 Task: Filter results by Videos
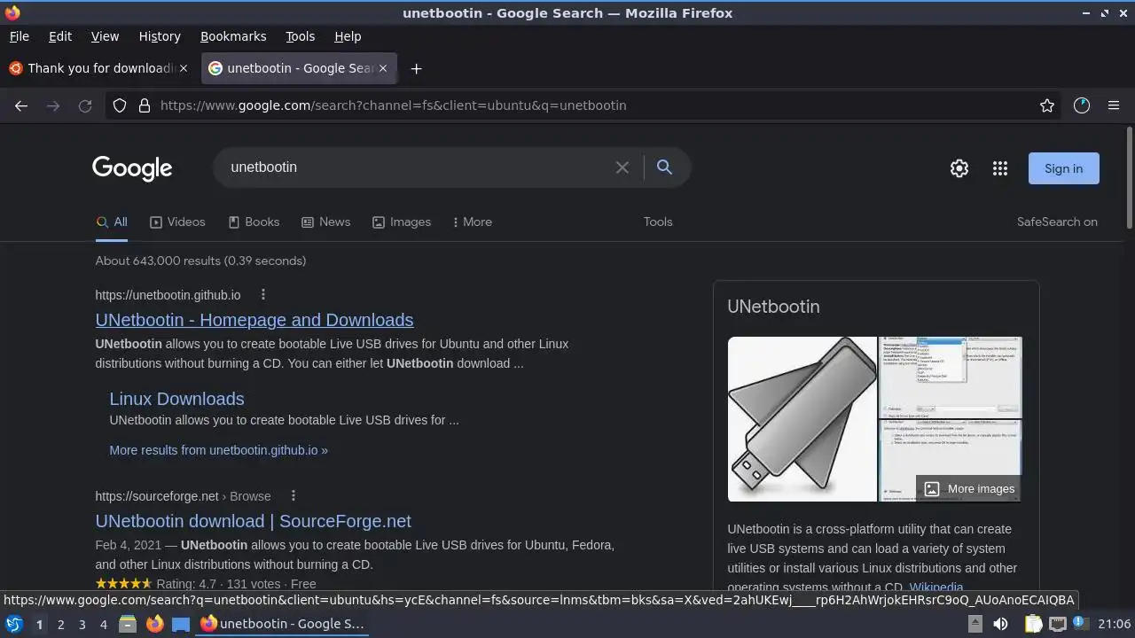click(177, 222)
